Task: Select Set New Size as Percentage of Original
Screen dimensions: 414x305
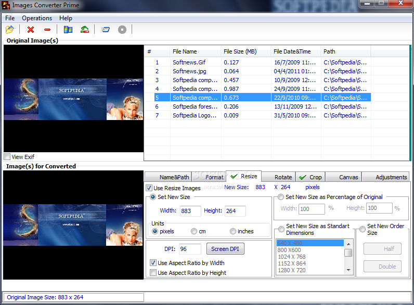Action: pos(281,197)
